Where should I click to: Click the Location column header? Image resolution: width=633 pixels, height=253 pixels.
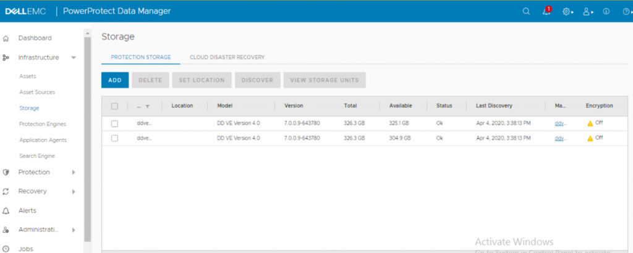(182, 106)
